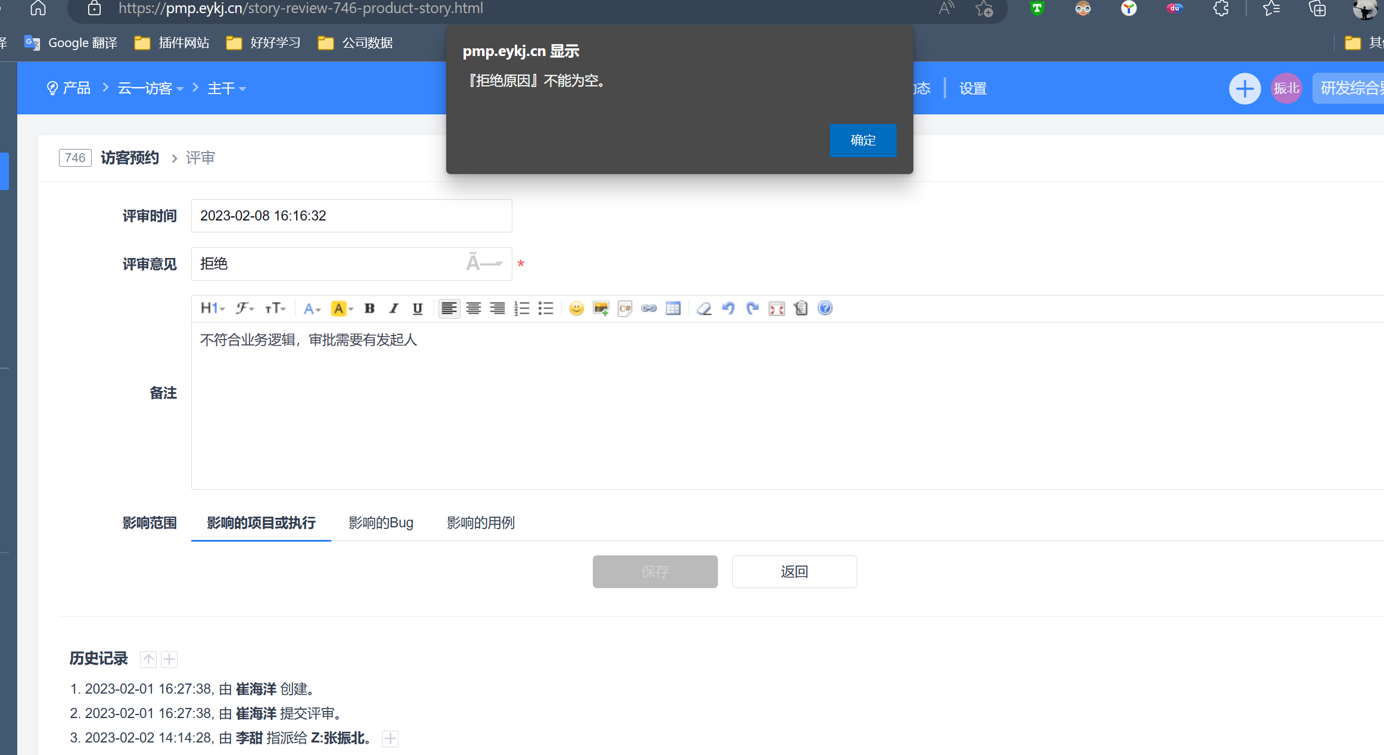1384x755 pixels.
Task: Click 确定 in the alert dialog
Action: [863, 140]
